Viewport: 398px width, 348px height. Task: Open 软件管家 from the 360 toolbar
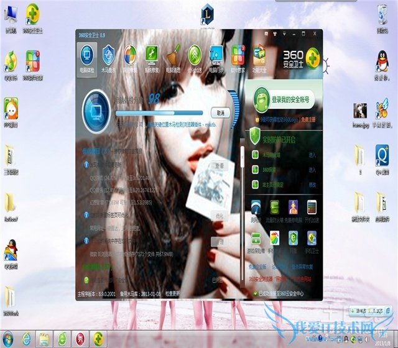(238, 60)
